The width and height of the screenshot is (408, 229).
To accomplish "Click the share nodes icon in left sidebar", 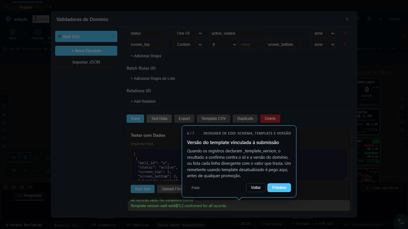I will coord(4,130).
